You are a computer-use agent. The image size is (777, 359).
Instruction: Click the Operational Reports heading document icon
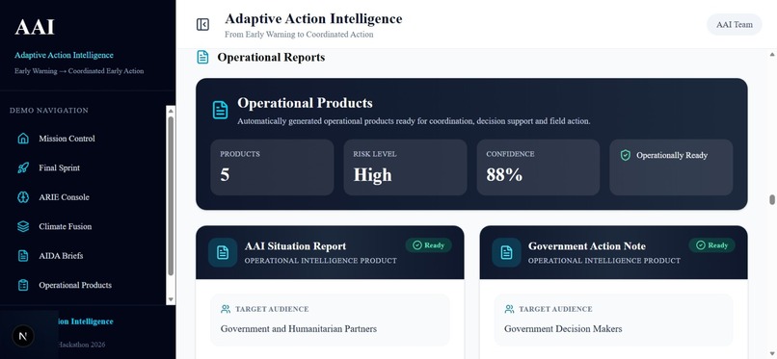202,57
